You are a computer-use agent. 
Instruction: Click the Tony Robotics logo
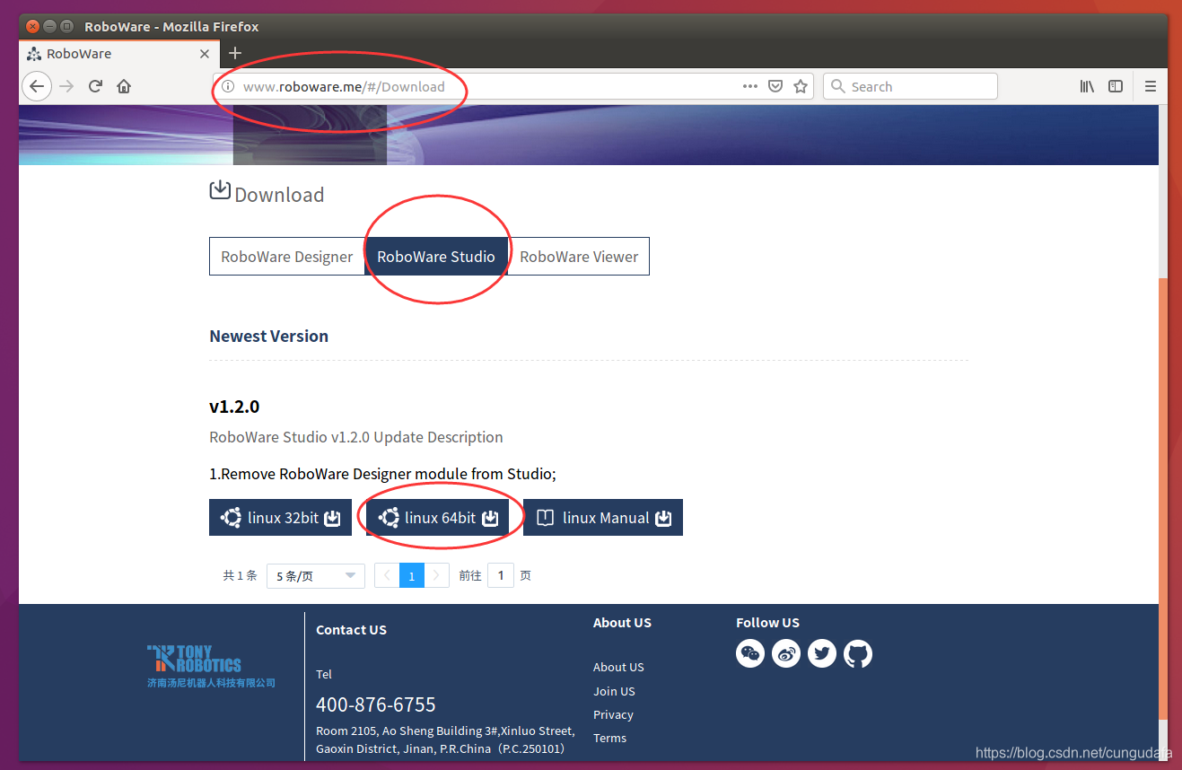point(211,666)
